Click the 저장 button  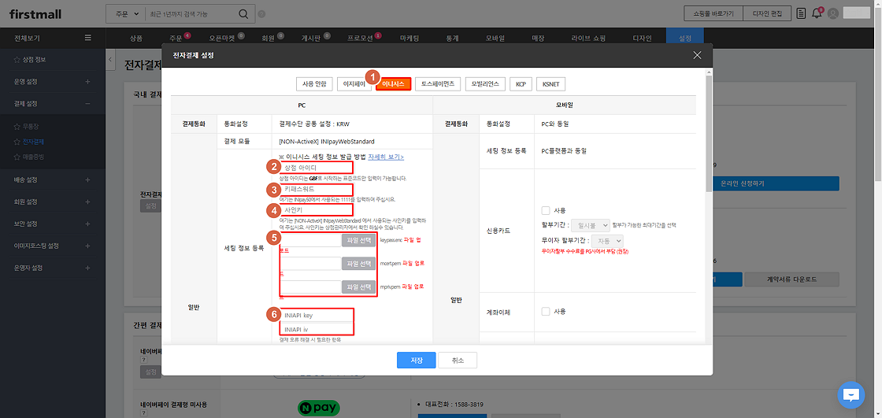point(417,360)
